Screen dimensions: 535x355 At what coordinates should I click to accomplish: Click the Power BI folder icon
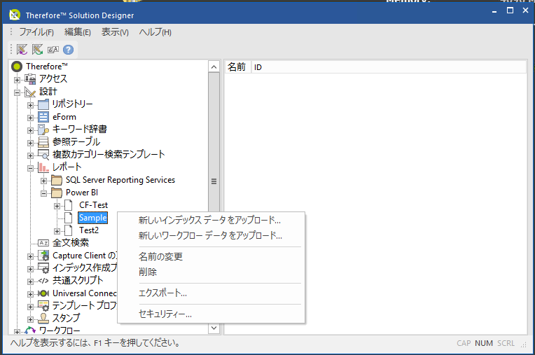coord(57,193)
